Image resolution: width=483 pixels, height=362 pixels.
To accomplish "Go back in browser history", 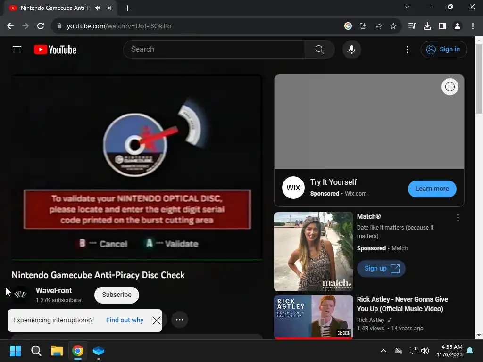I will (x=10, y=26).
